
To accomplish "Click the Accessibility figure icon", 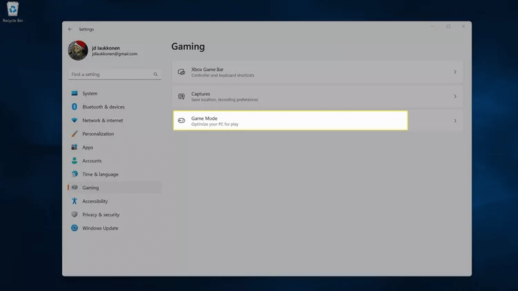I will click(75, 201).
